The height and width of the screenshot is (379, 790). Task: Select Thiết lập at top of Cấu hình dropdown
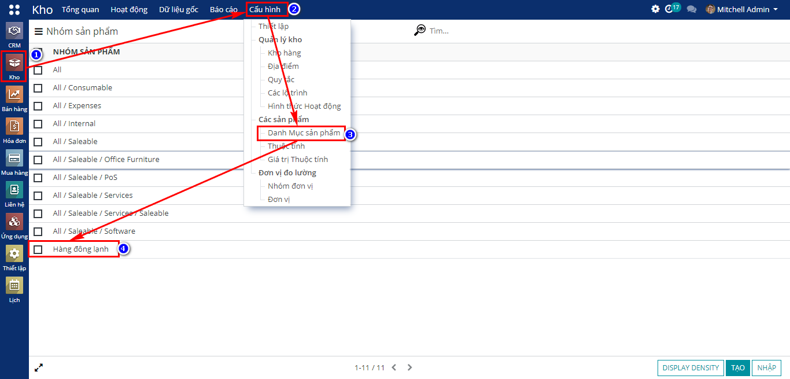(274, 27)
